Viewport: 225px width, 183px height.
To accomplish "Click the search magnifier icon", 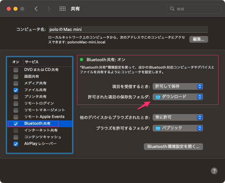I will click(x=172, y=9).
